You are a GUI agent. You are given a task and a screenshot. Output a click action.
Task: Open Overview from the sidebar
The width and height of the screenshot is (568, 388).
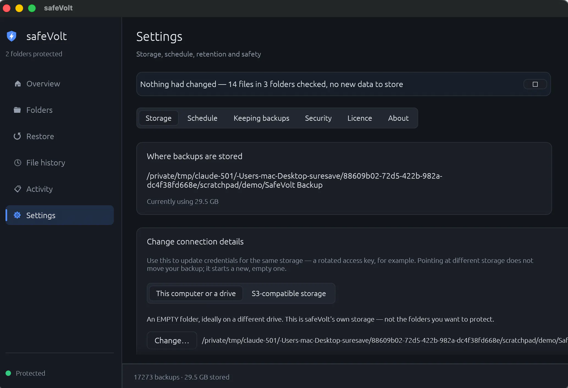[59, 84]
